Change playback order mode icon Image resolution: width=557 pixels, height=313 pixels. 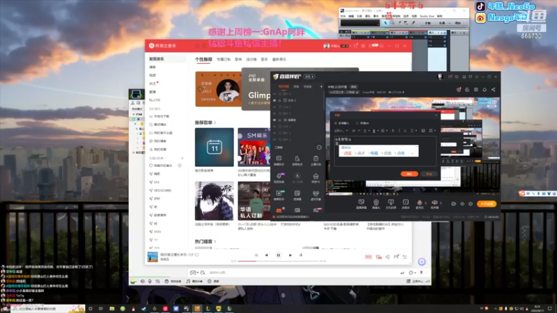coord(256,255)
